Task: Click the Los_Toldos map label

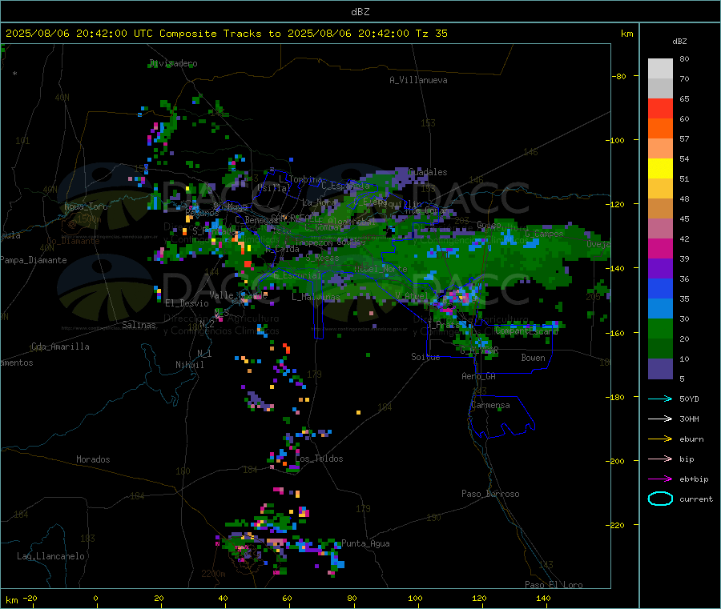Action: [x=319, y=459]
